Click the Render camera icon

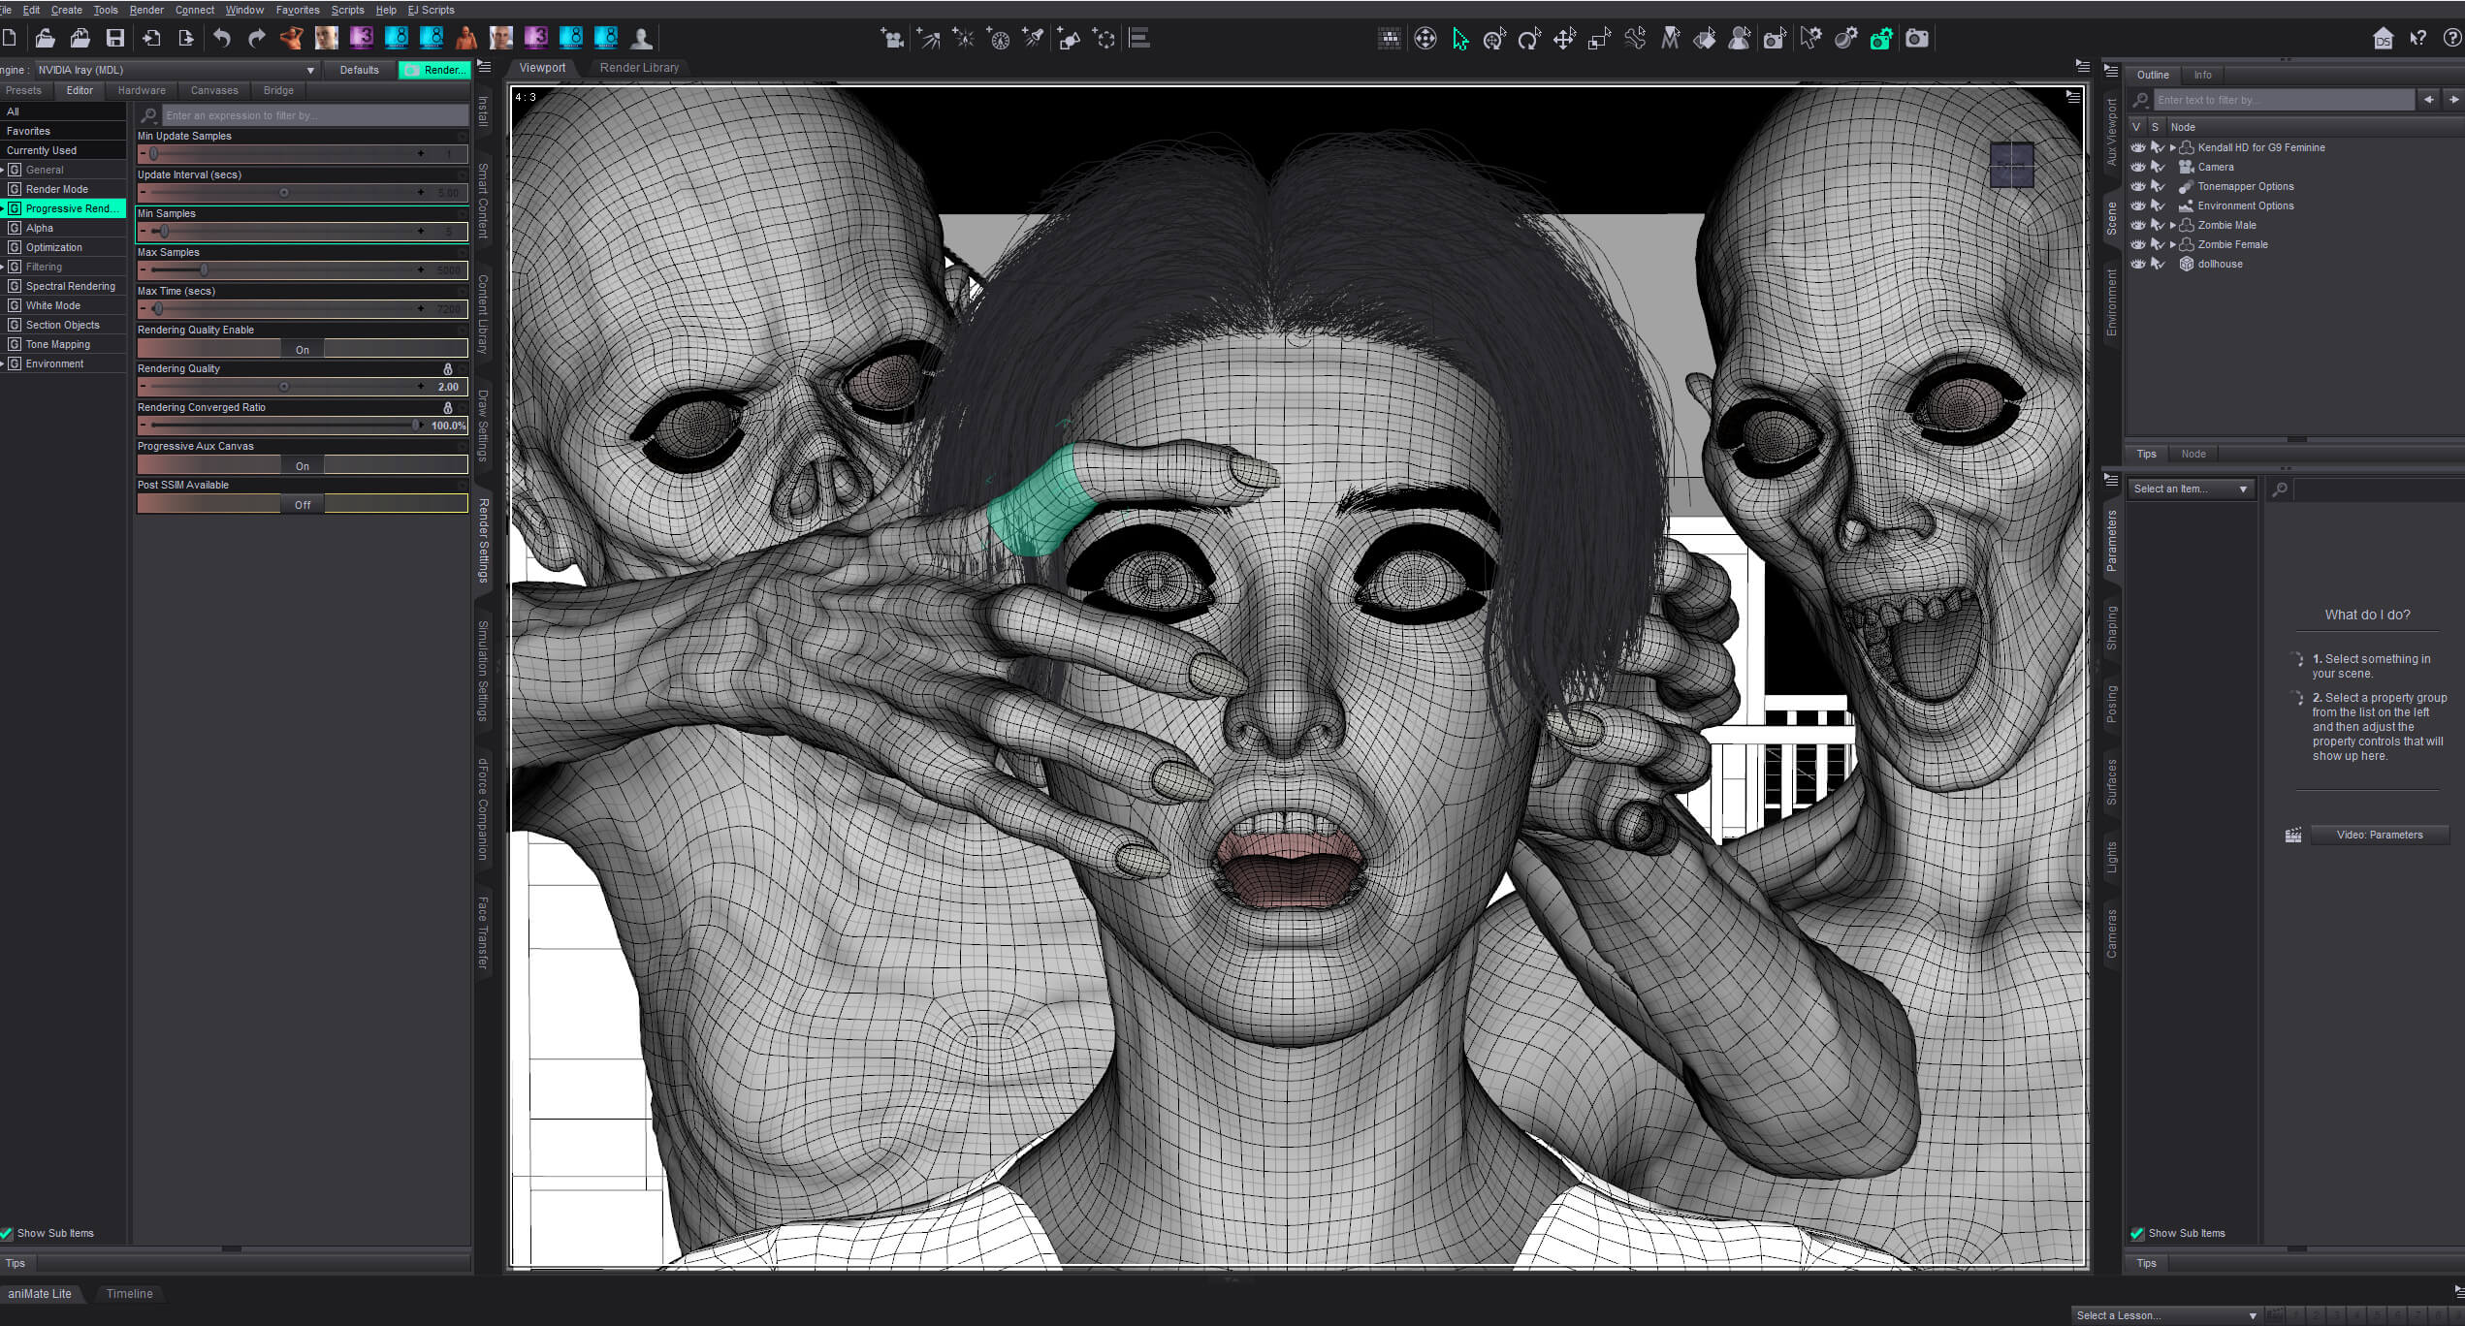pos(1916,39)
